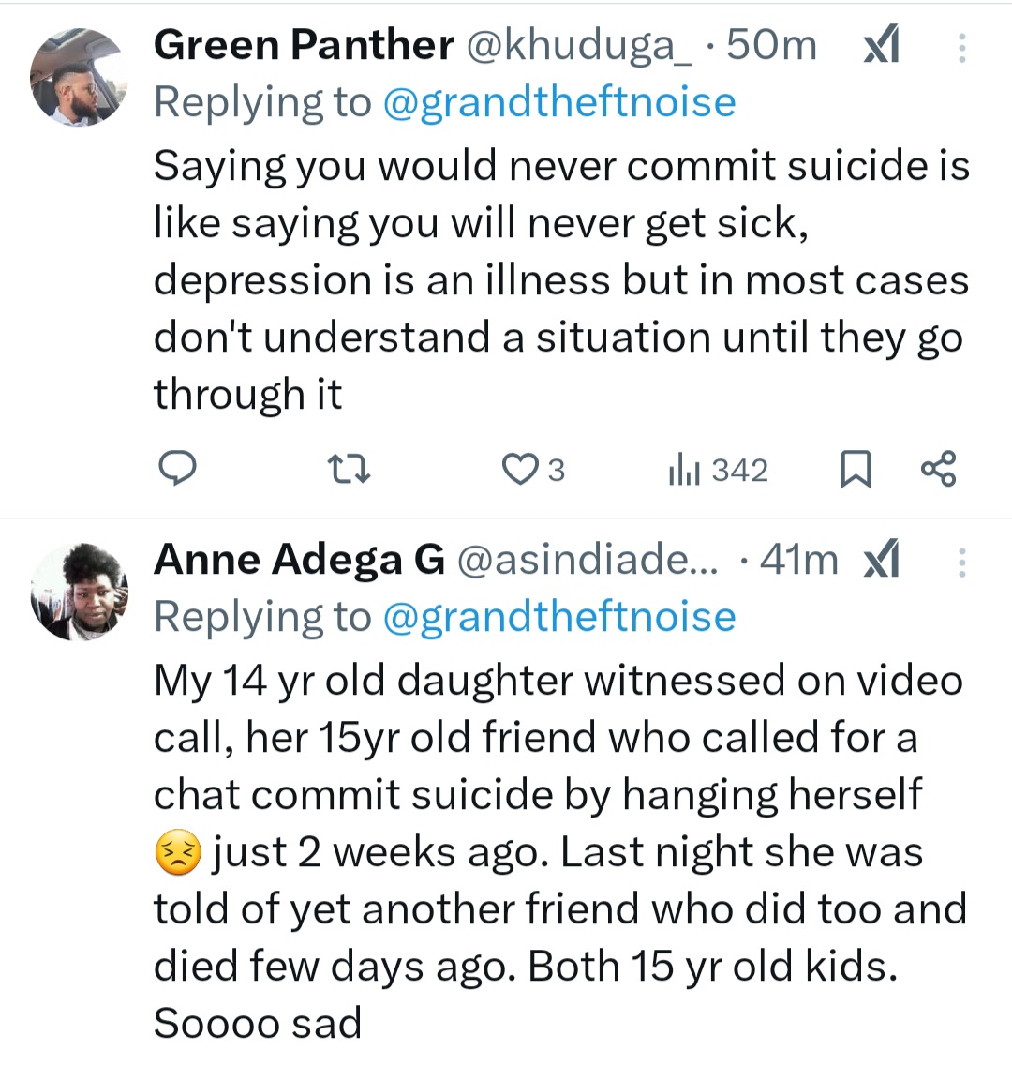
Task: Open more options for Anne Adega's tweet
Action: pyautogui.click(x=961, y=561)
